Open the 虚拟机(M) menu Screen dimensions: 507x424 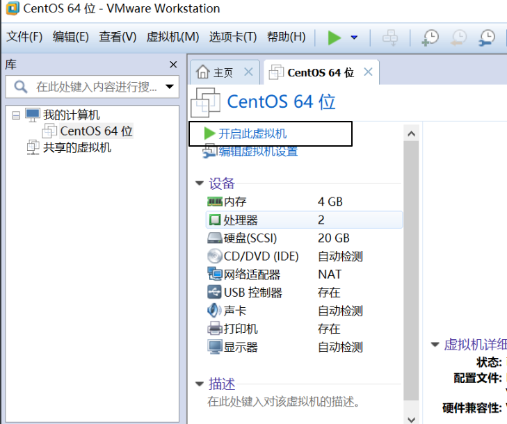point(172,37)
